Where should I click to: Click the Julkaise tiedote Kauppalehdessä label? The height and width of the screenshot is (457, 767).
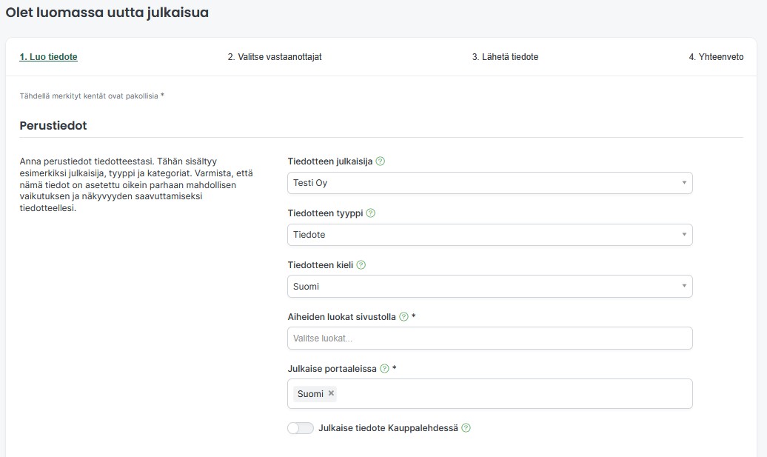tap(388, 428)
